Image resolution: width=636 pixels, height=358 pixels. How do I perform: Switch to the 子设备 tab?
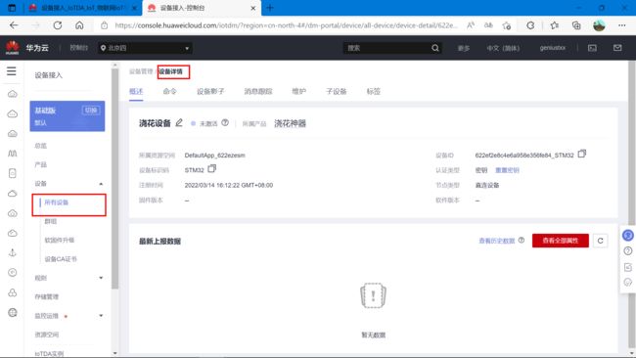(337, 91)
